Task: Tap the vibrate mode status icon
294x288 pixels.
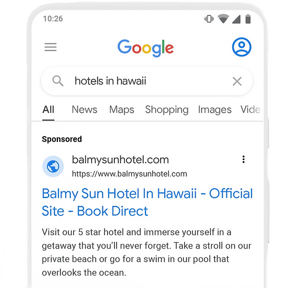Action: pos(209,19)
